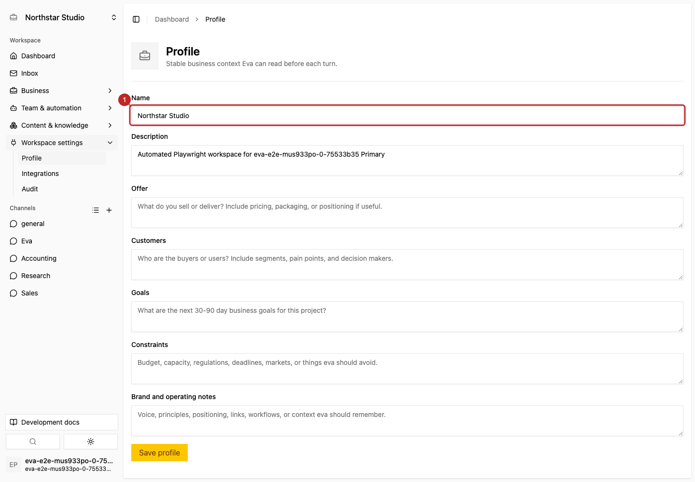Image resolution: width=695 pixels, height=482 pixels.
Task: Click into the Goals text area
Action: pos(407,317)
